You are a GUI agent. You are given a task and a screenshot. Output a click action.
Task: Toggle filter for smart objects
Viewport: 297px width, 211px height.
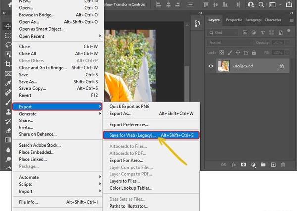(x=281, y=33)
